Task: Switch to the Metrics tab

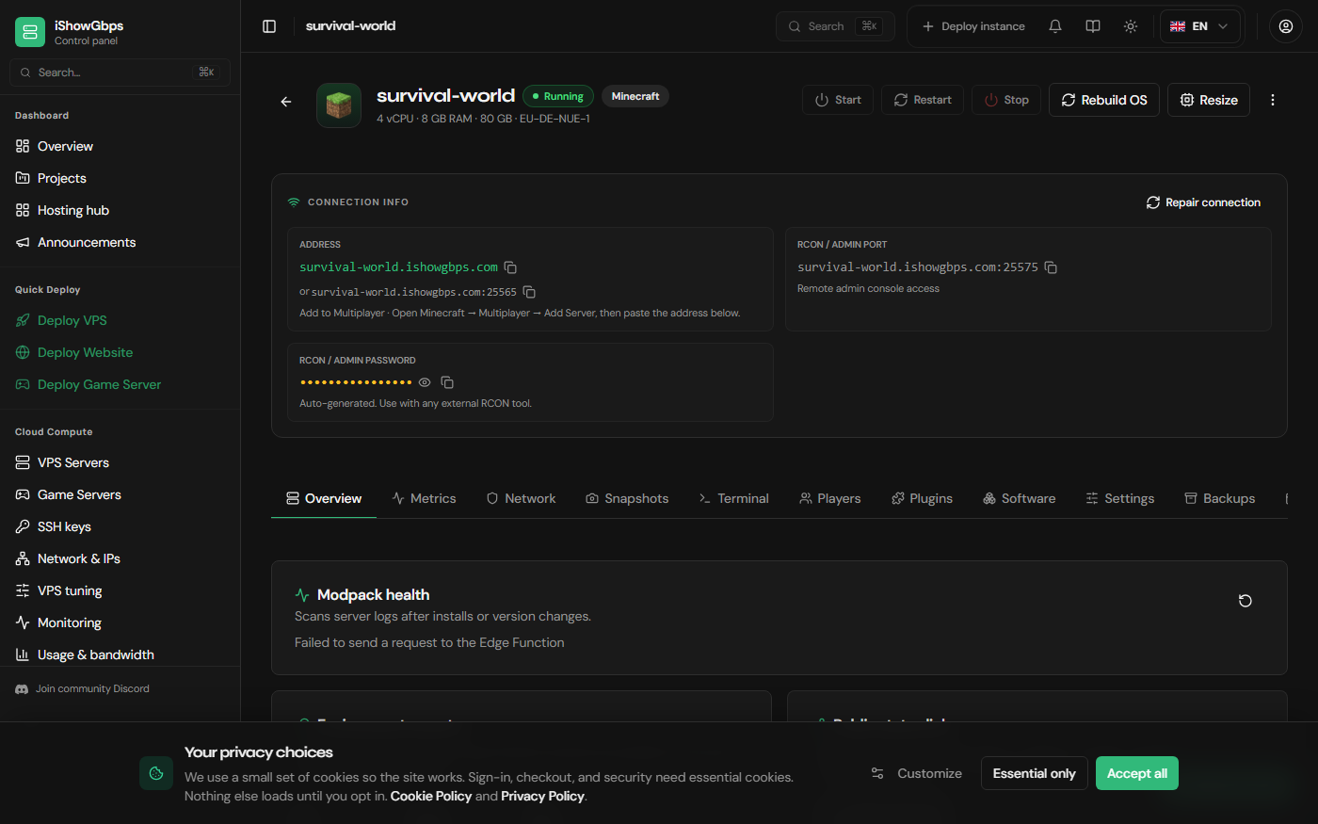Action: [424, 498]
